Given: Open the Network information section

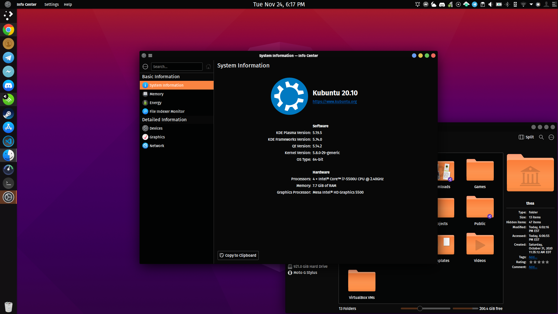Looking at the screenshot, I should [176, 146].
